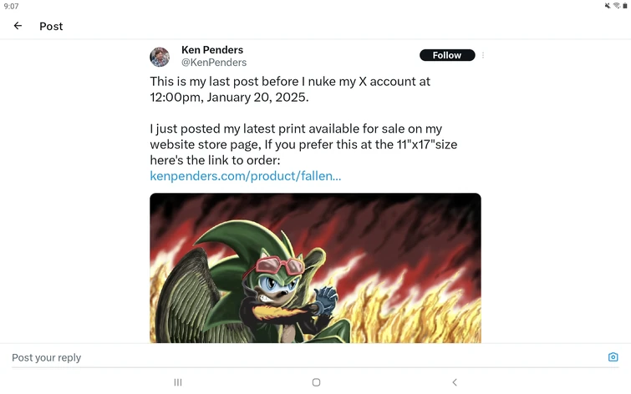The image size is (631, 394).
Task: Tap the camera icon in reply bar
Action: coord(613,357)
